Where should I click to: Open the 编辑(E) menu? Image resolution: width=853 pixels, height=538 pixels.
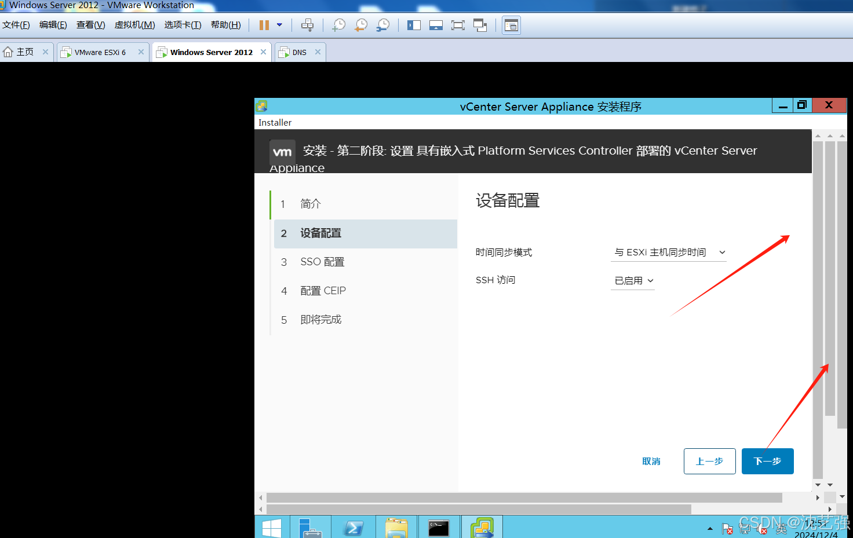(x=53, y=25)
